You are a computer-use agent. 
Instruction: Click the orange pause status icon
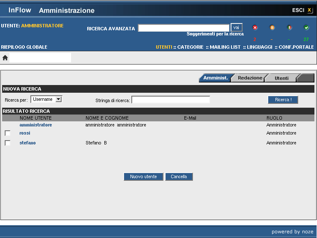(272, 28)
